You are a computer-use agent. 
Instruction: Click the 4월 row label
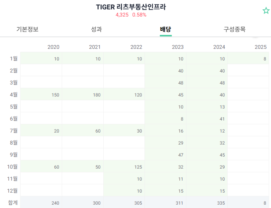tap(13, 95)
